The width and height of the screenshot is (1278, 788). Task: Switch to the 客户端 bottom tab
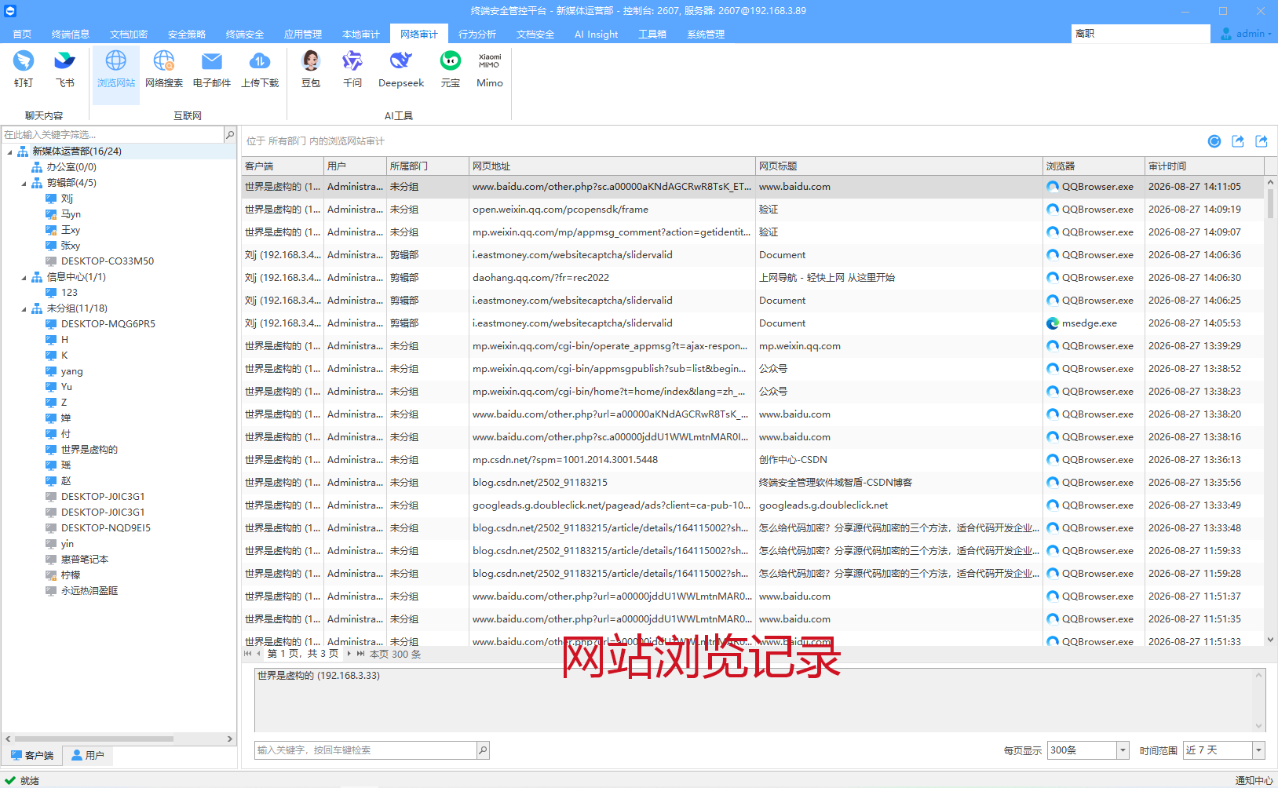click(32, 755)
